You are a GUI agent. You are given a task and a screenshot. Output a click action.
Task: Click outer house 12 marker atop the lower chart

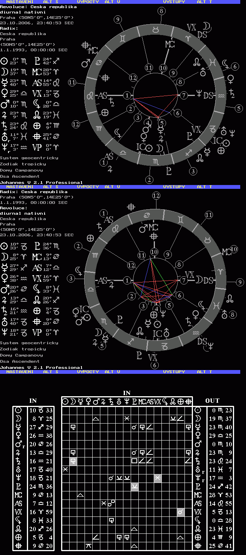[156, 196]
